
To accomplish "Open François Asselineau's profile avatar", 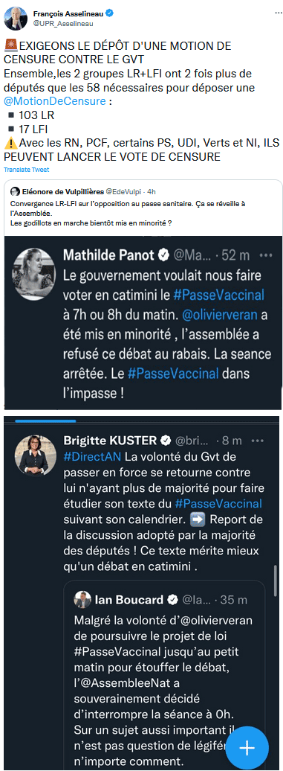I will click(16, 18).
